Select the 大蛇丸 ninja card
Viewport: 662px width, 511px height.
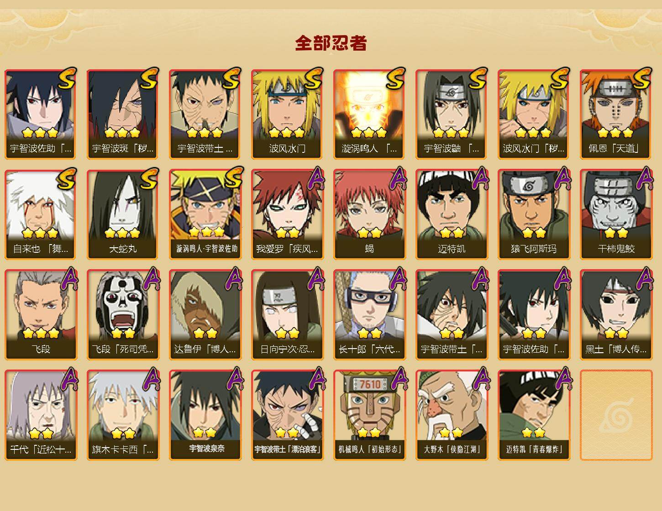point(123,214)
